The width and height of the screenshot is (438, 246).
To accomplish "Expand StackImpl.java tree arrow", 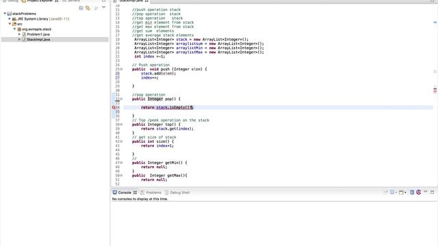I will click(19, 40).
